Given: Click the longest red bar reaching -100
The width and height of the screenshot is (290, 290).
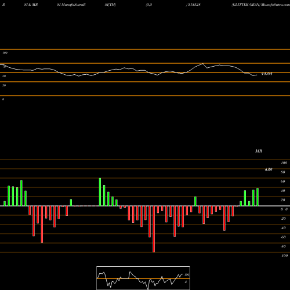Looking at the screenshot, I should pyautogui.click(x=154, y=229).
